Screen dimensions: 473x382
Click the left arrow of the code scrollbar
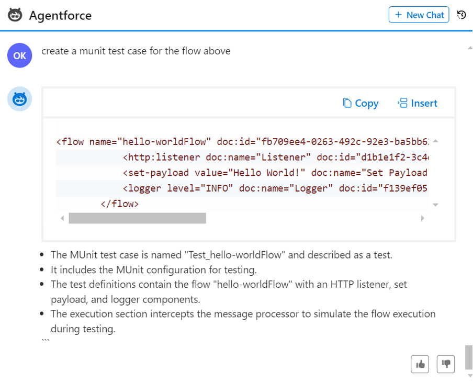[x=63, y=218]
